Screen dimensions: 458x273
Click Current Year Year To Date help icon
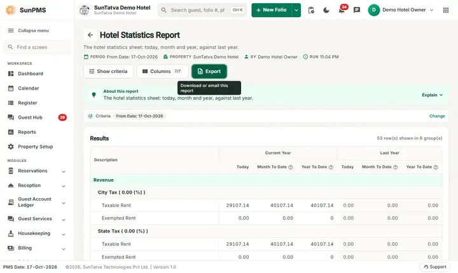[331, 167]
